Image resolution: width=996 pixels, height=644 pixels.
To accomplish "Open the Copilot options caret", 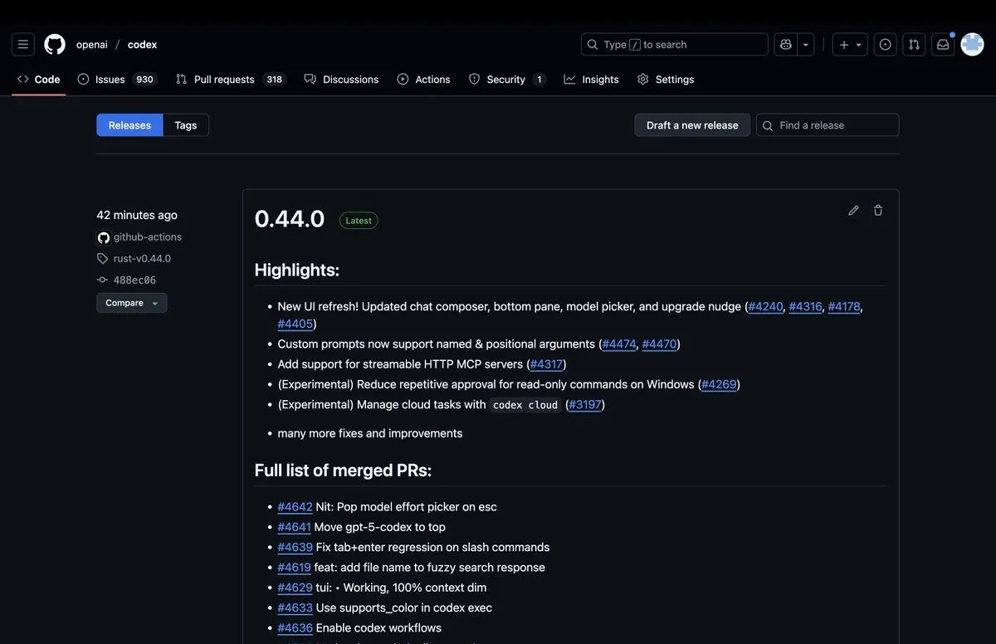I will (803, 43).
